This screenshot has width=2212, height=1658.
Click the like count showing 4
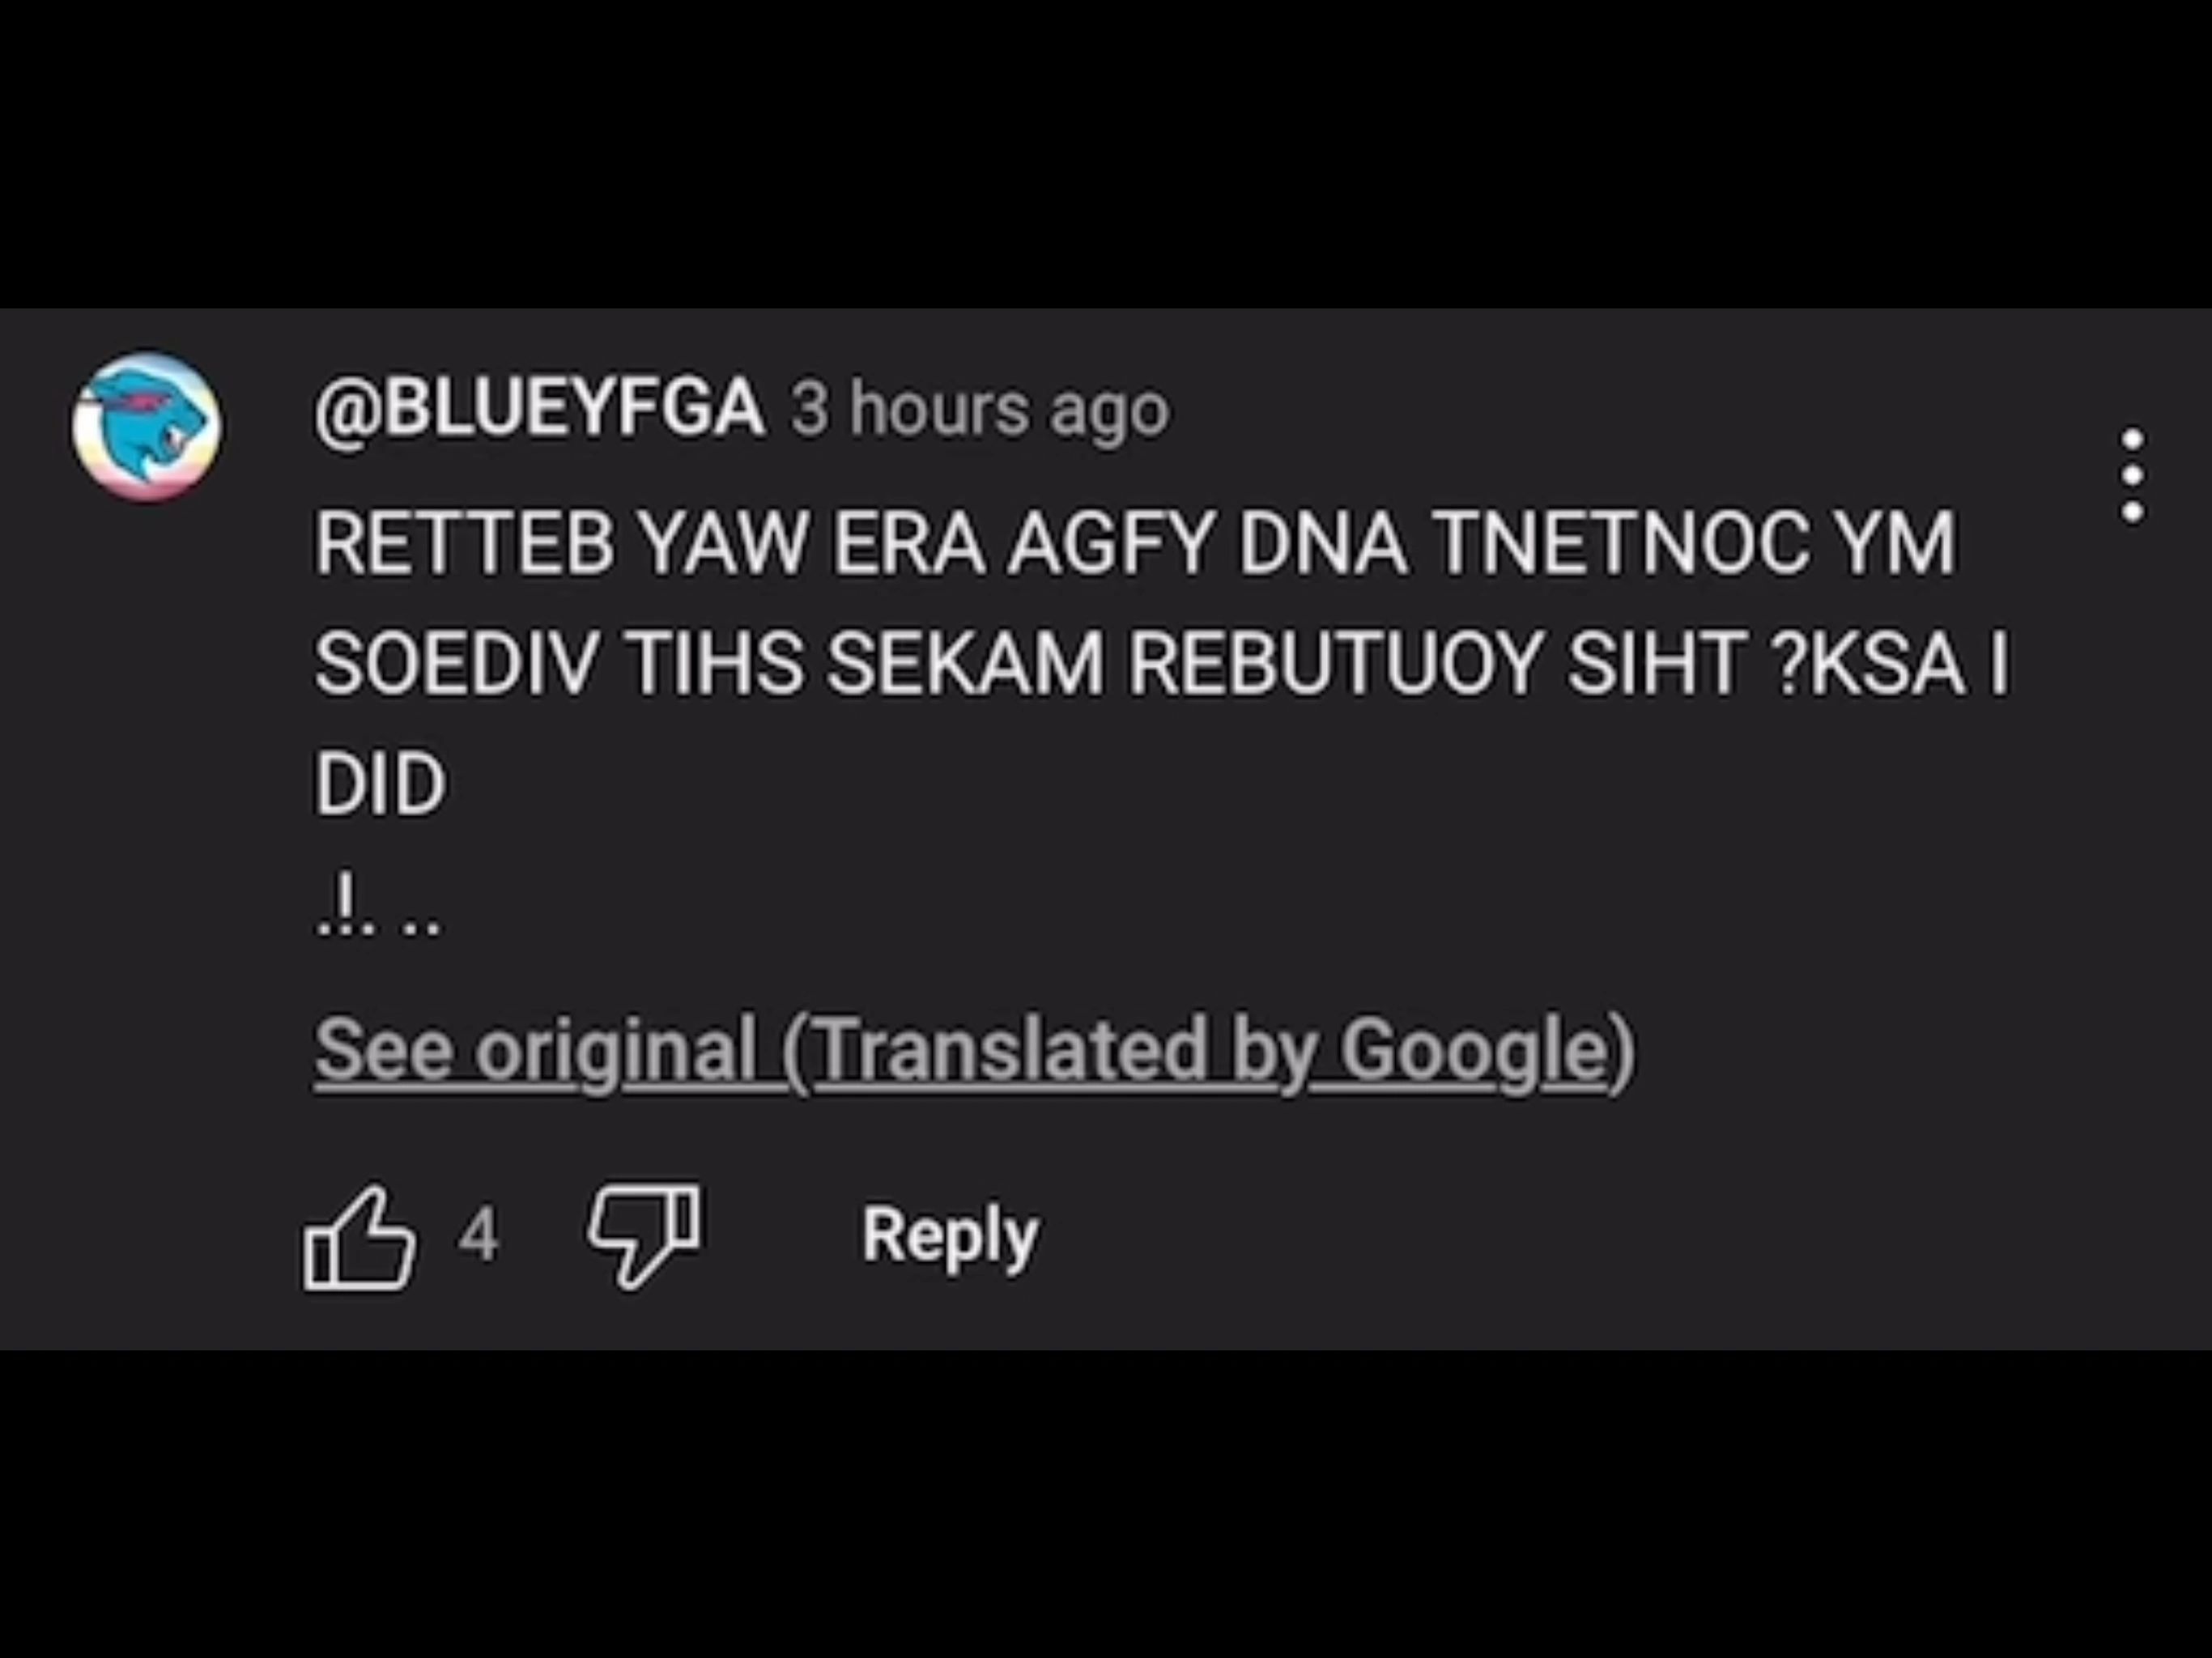pyautogui.click(x=480, y=1237)
